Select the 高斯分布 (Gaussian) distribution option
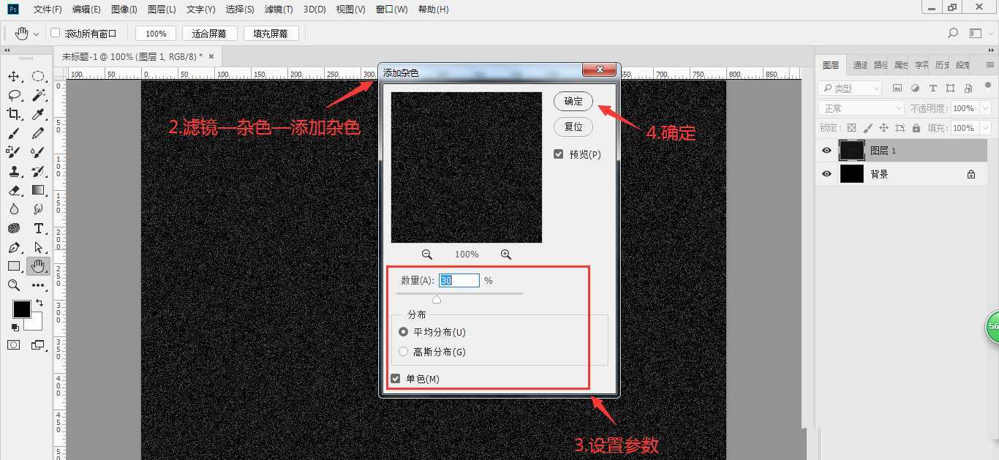Screen dimensions: 999x460 [403, 351]
